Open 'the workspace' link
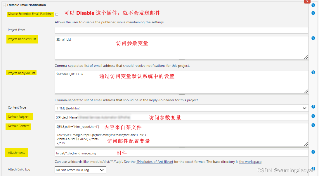The image size is (319, 176). click(250, 162)
